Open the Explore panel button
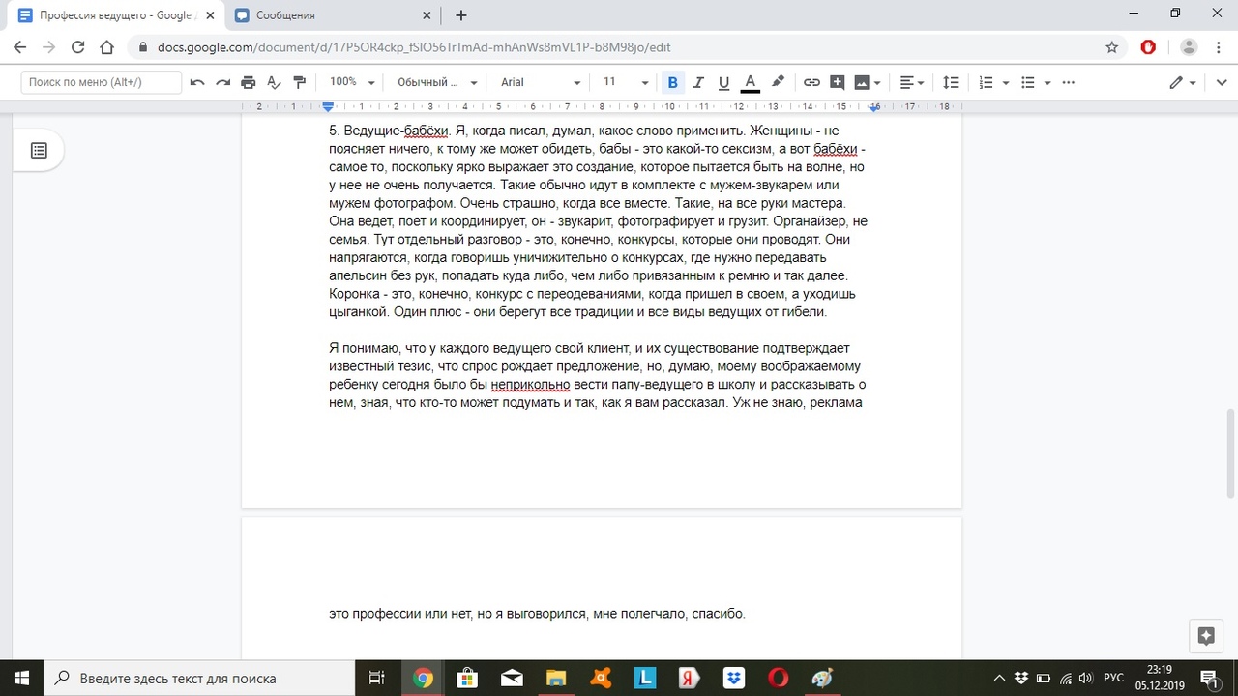1238x696 pixels. 1205,636
